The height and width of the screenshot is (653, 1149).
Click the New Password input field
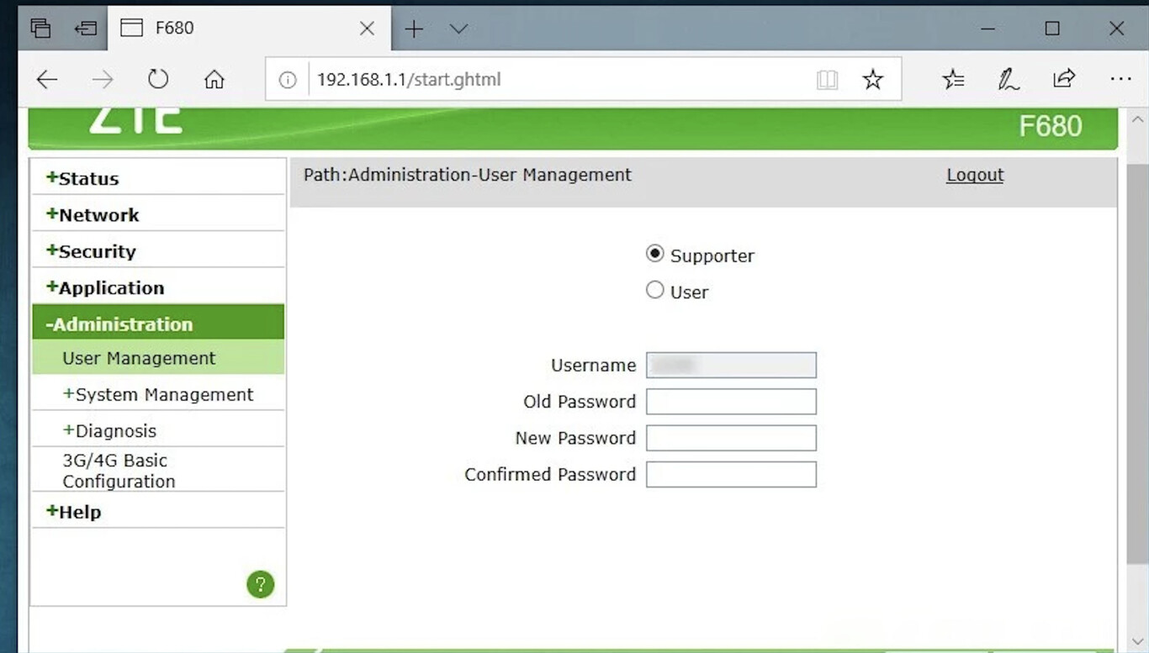pyautogui.click(x=731, y=438)
